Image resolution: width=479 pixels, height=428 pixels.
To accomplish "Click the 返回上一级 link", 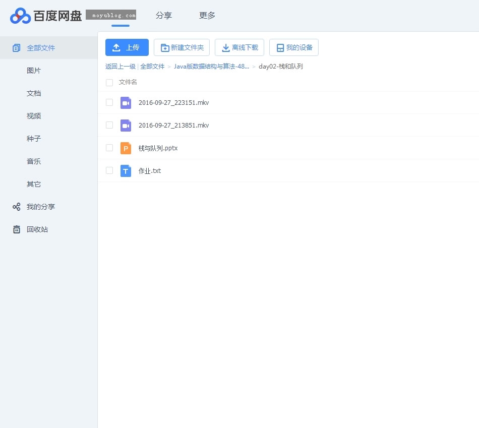I will pos(121,67).
